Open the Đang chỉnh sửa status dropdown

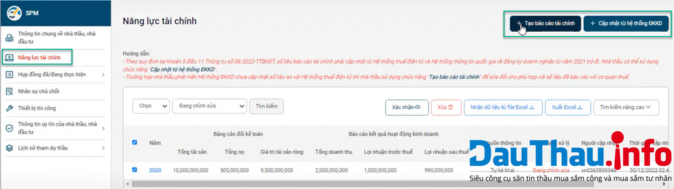[209, 106]
